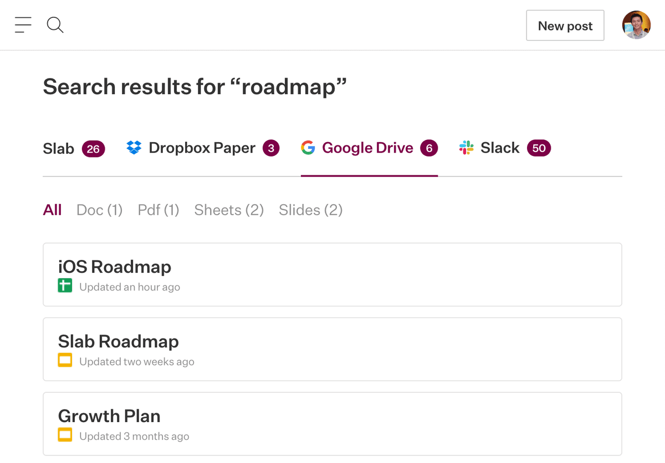665x463 pixels.
Task: Click the Dropbox logo icon
Action: [x=134, y=148]
